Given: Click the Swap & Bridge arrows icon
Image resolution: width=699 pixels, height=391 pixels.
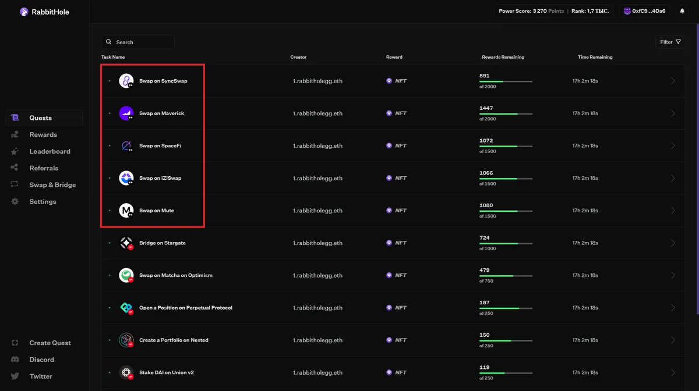Looking at the screenshot, I should pos(15,185).
